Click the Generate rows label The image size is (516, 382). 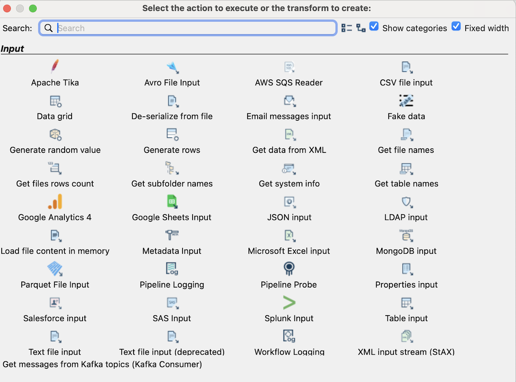(172, 150)
